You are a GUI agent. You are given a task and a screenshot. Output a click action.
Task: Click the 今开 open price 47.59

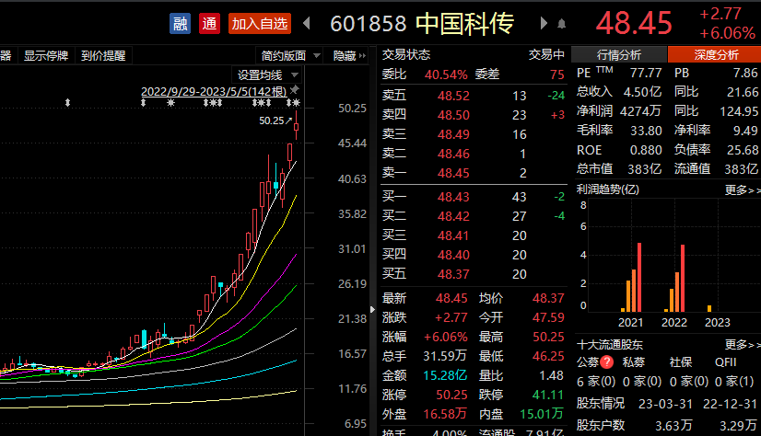(548, 317)
